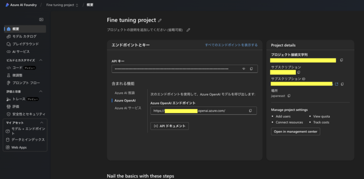Viewport: 364px width, 179px height.
Task: Click the Web Apps grid icon
Action: pyautogui.click(x=8, y=148)
